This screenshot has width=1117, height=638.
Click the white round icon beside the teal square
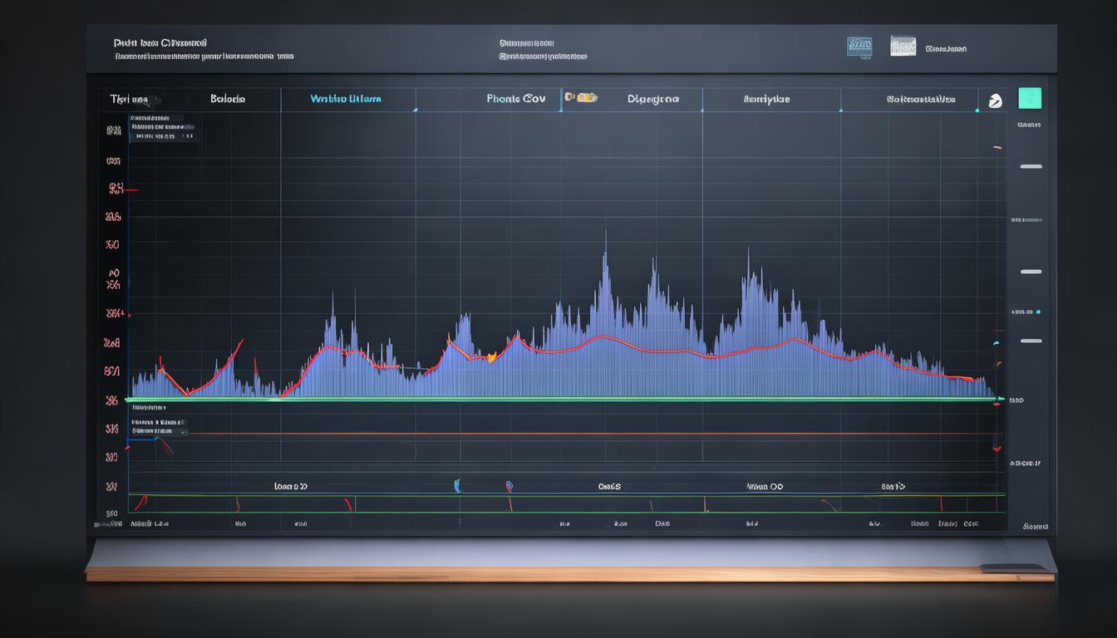point(995,101)
